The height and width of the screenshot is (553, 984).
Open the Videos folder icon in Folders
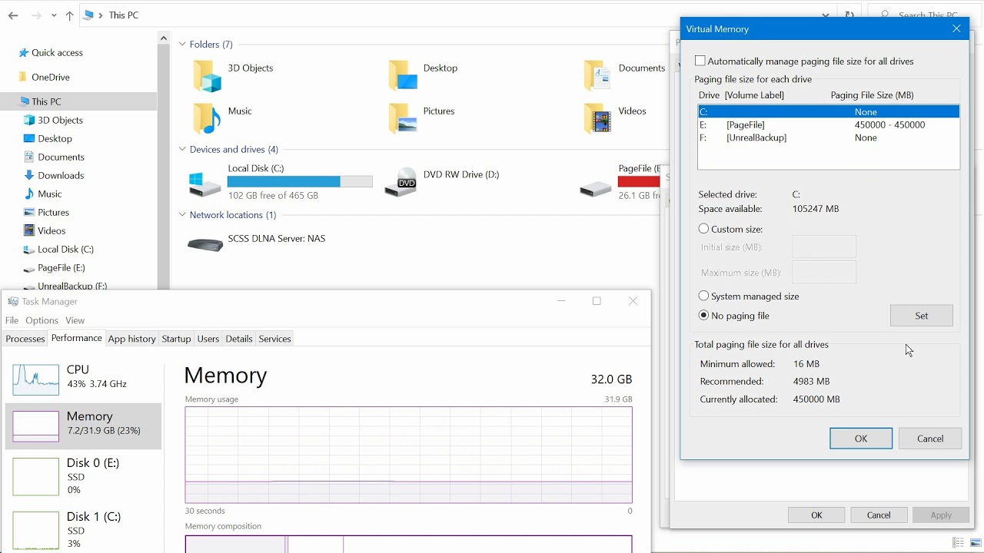point(597,118)
